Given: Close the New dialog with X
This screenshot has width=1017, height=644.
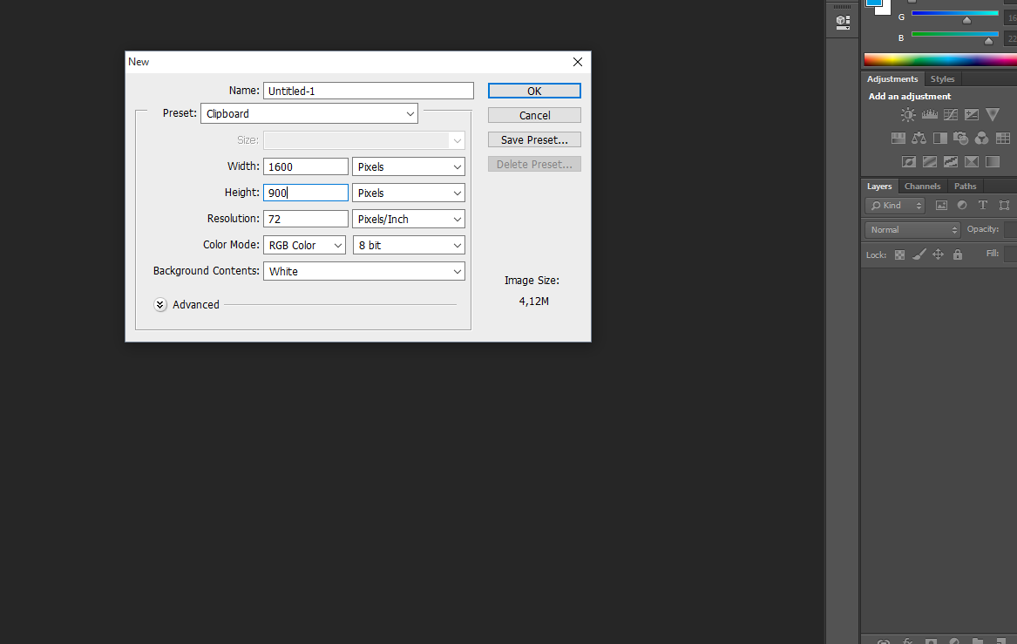Looking at the screenshot, I should [578, 62].
